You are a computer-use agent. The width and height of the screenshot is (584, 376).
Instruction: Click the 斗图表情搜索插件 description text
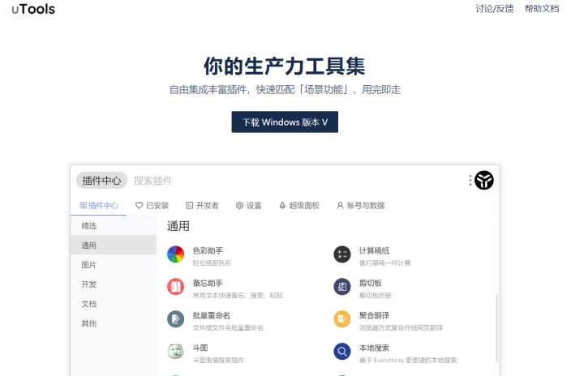pos(218,360)
